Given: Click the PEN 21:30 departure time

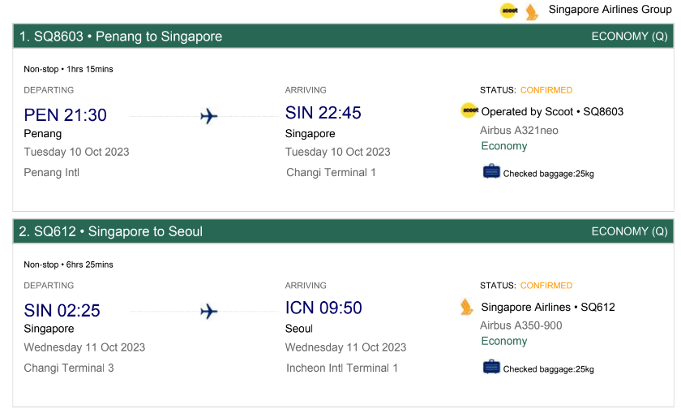Looking at the screenshot, I should click(65, 115).
